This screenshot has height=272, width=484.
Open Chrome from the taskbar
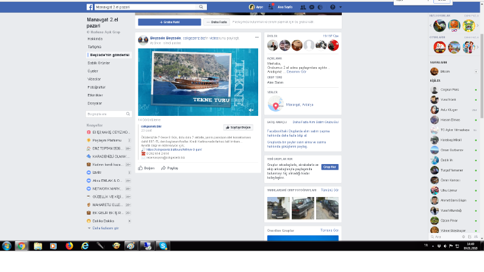[x=21, y=246]
